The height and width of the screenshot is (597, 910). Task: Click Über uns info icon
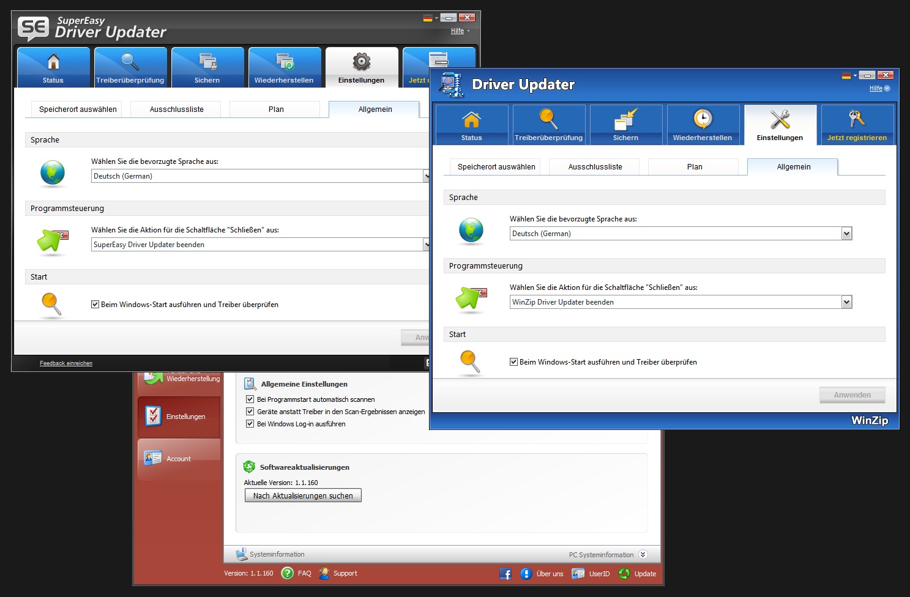coord(526,574)
